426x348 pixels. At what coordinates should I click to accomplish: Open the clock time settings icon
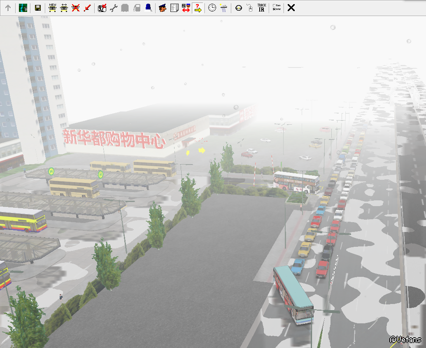click(212, 8)
